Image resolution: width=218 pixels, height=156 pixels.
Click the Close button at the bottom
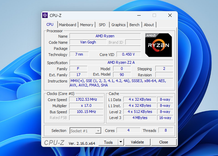tap(163, 142)
